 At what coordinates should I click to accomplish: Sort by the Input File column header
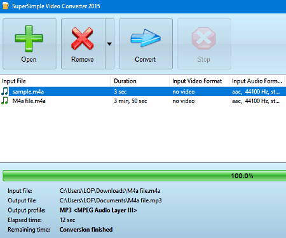tap(55, 81)
